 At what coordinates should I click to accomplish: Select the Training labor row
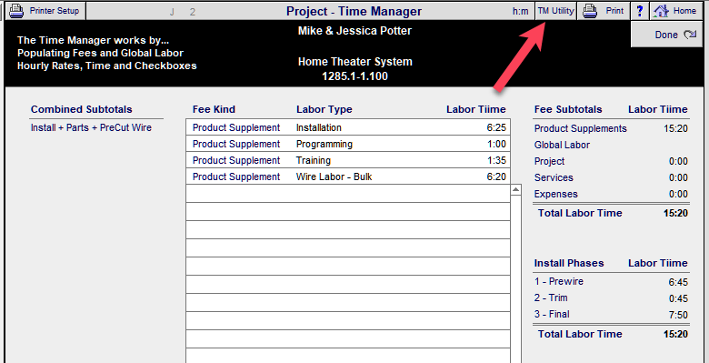348,160
